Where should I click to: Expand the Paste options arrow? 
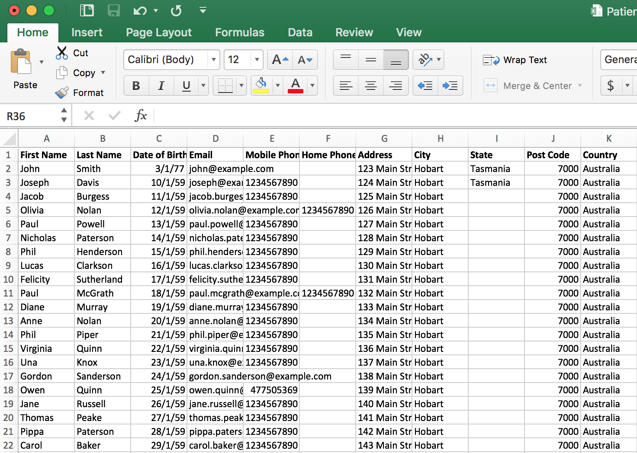click(x=42, y=62)
